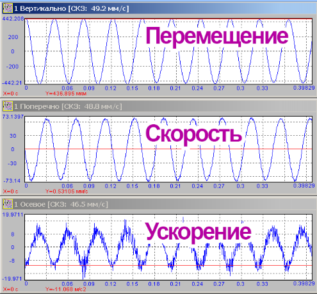Click the Y=436.895 мкм cursor readout
The height and width of the screenshot is (294, 317).
pyautogui.click(x=66, y=94)
